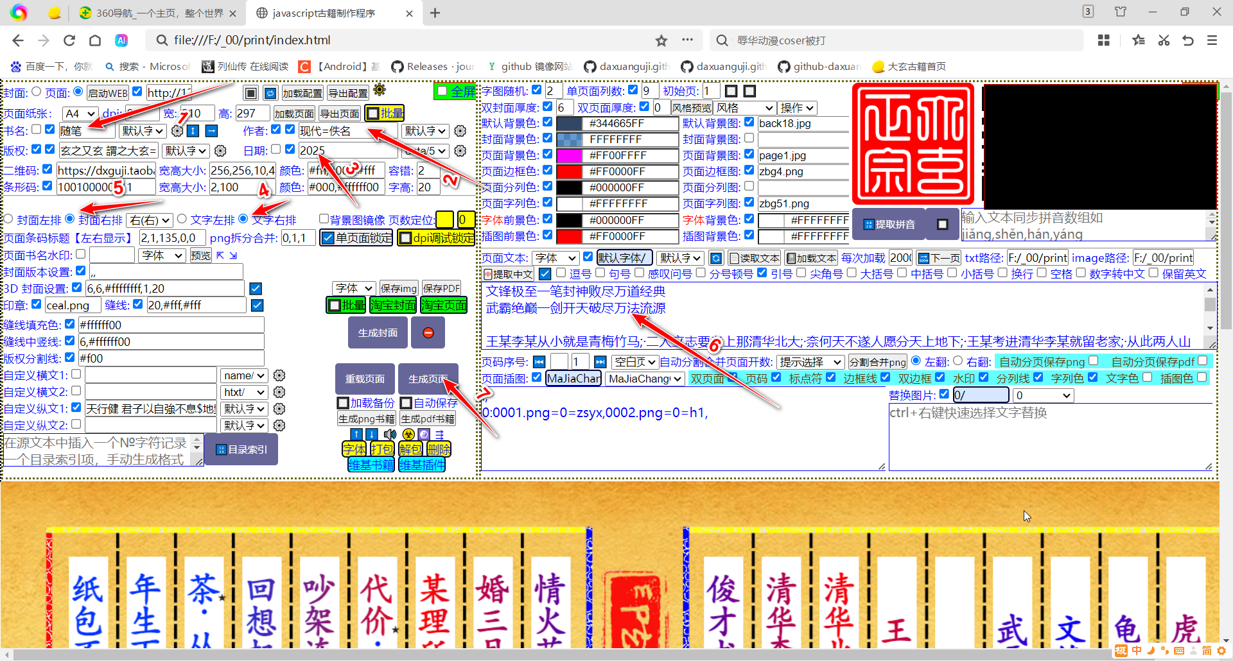Click the biohazard icon
The width and height of the screenshot is (1233, 661).
(408, 434)
